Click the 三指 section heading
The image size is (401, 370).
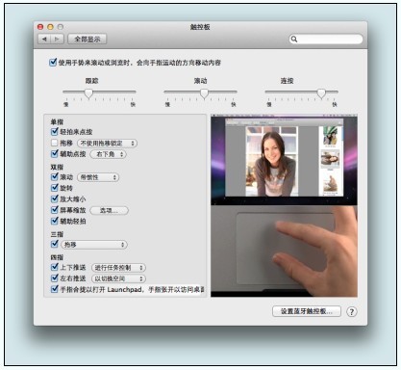pos(57,234)
